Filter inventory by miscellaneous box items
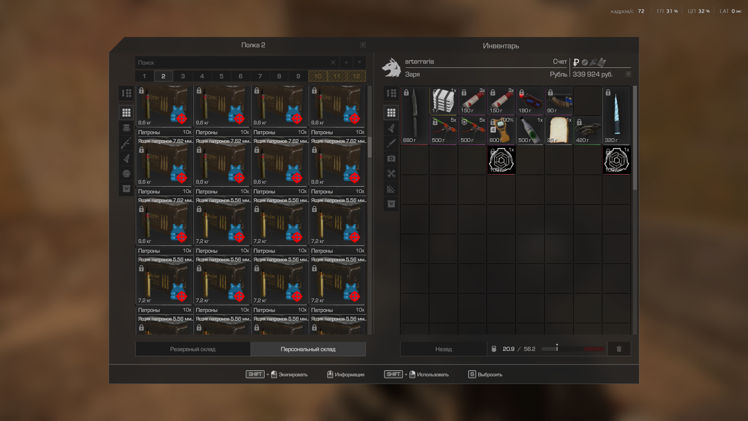 391,204
